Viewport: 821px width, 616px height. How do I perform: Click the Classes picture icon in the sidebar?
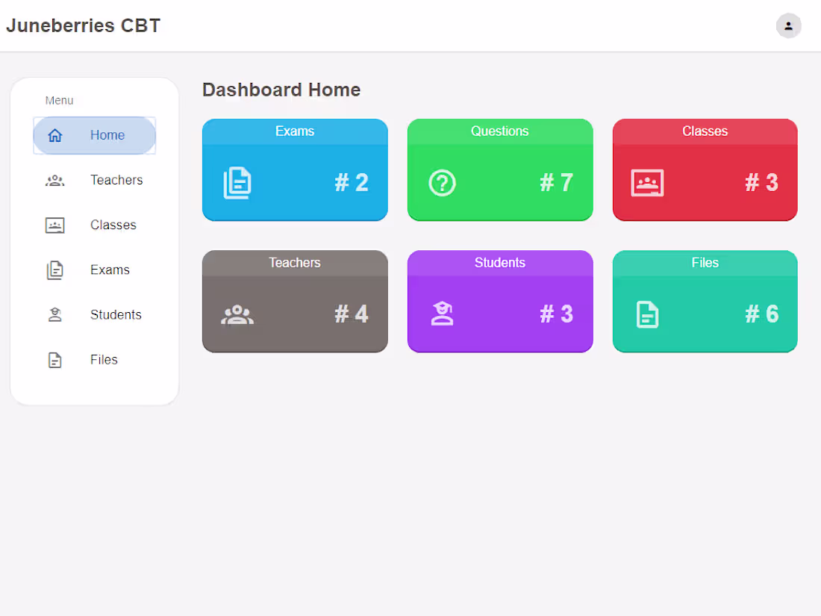(x=55, y=225)
